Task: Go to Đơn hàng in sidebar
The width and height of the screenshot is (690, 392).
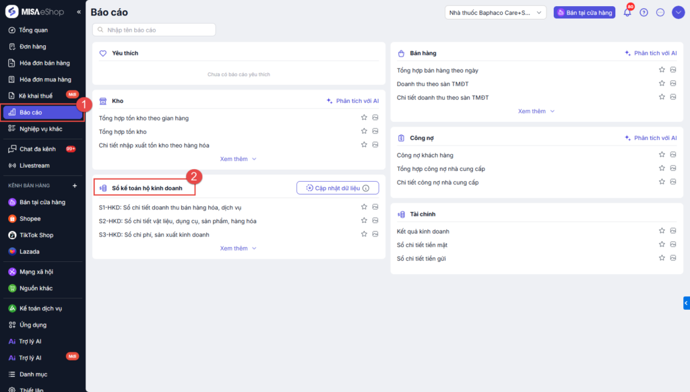Action: [x=33, y=46]
